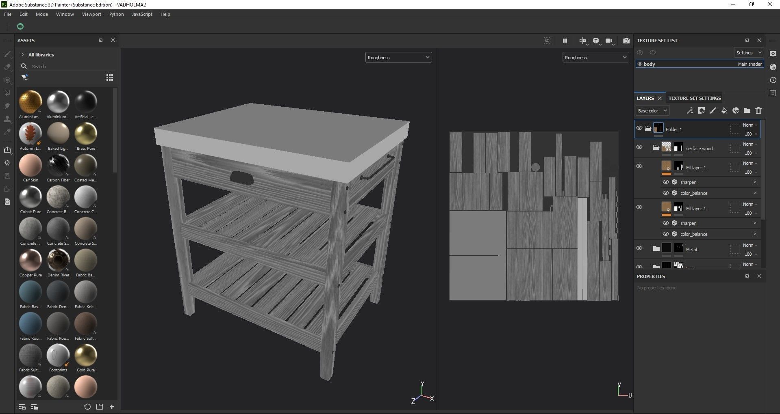Toggle visibility of serface wood folder
Screen dimensions: 780x414
coord(639,147)
